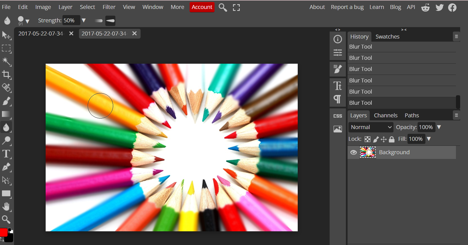Open the Edit menu
Screen dimensions: 468x245
[23, 7]
